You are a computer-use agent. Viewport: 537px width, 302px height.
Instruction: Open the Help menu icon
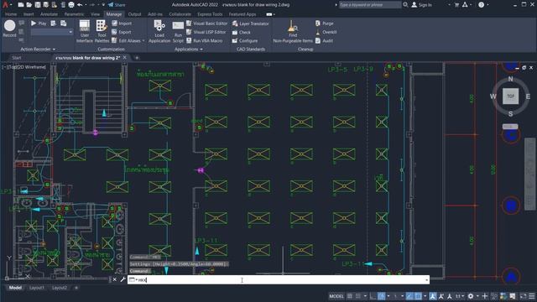click(481, 5)
